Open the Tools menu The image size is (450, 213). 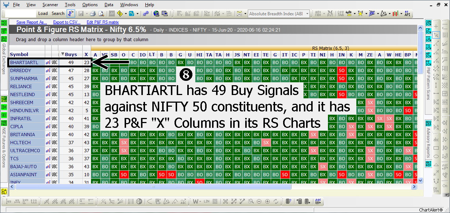point(70,5)
